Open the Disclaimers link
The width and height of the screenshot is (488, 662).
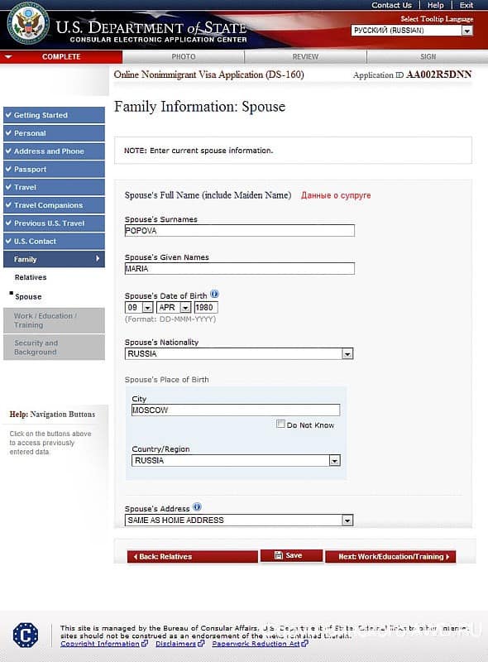(x=175, y=644)
